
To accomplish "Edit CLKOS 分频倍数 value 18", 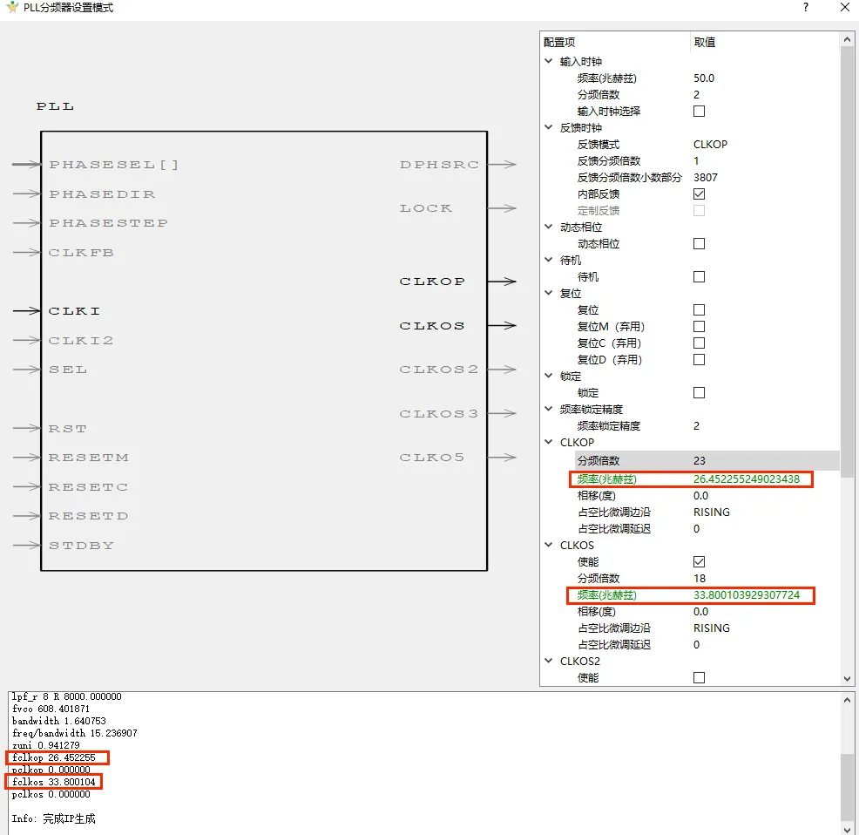I will 699,579.
